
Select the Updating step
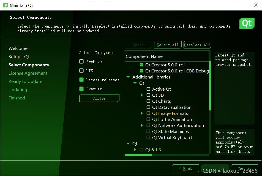18,90
